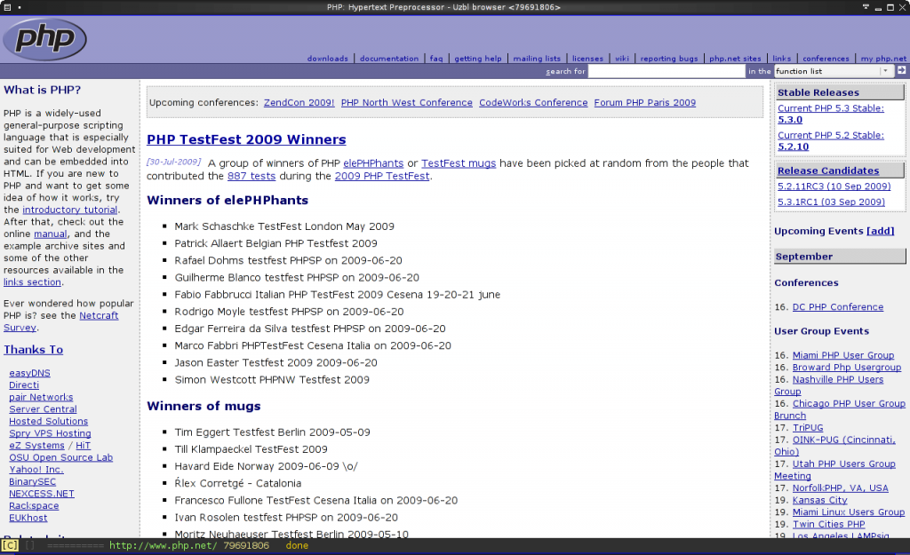Screen dimensions: 910x555
Task: Open the downloads navigation item
Action: coord(327,59)
